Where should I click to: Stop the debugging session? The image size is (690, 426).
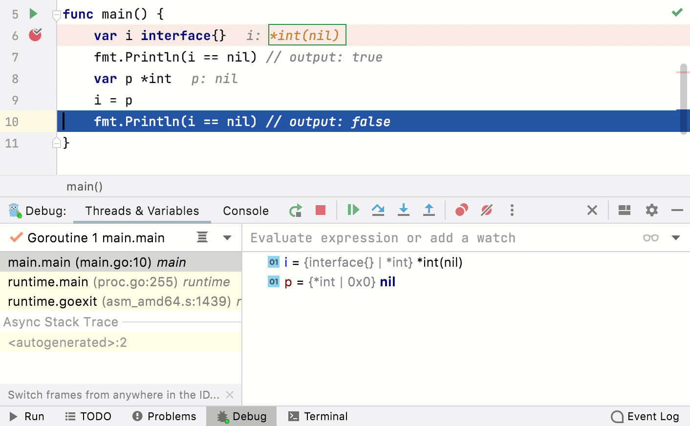321,210
